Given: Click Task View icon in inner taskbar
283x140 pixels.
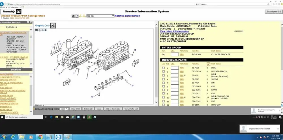Looking at the screenshot, I should pyautogui.click(x=46, y=117).
